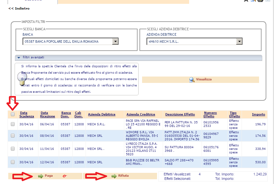Screen dimensions: 274x184
Task: Tick the LYRECO ITALIA row checkbox
Action: click(x=13, y=149)
